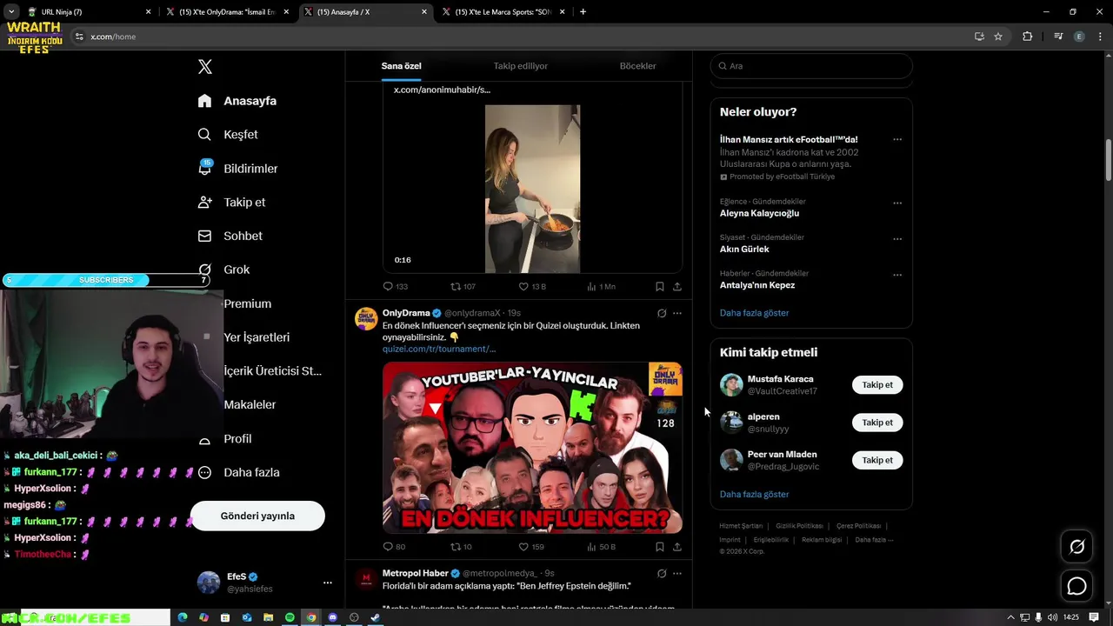Share the cooking video post
1113x626 pixels.
[677, 286]
